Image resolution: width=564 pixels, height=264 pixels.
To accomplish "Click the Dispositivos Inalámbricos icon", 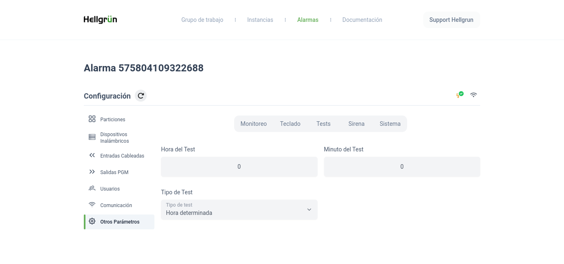I will (x=92, y=137).
